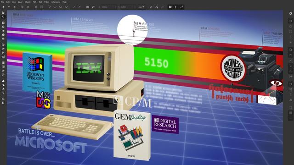Click the Microsoft Windows box on canvas
Screen dimensions: 294x165
(x=37, y=72)
